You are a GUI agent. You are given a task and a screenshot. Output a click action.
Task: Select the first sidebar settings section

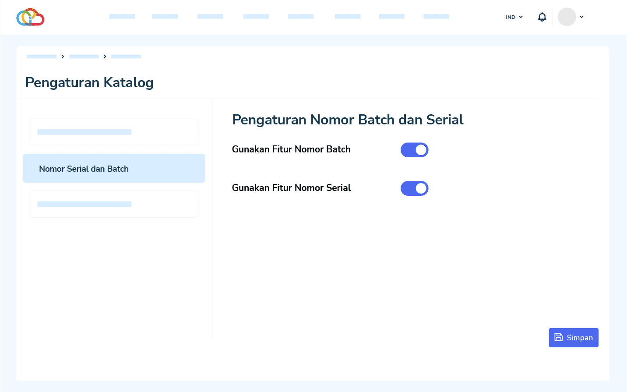point(113,132)
